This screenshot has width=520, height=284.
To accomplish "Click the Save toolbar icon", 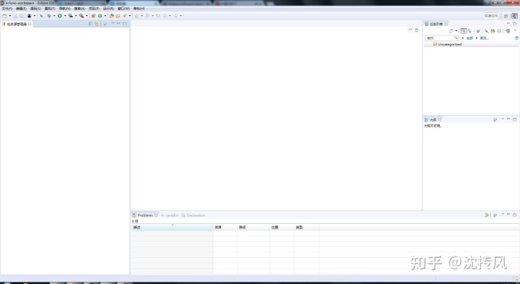I will point(15,16).
